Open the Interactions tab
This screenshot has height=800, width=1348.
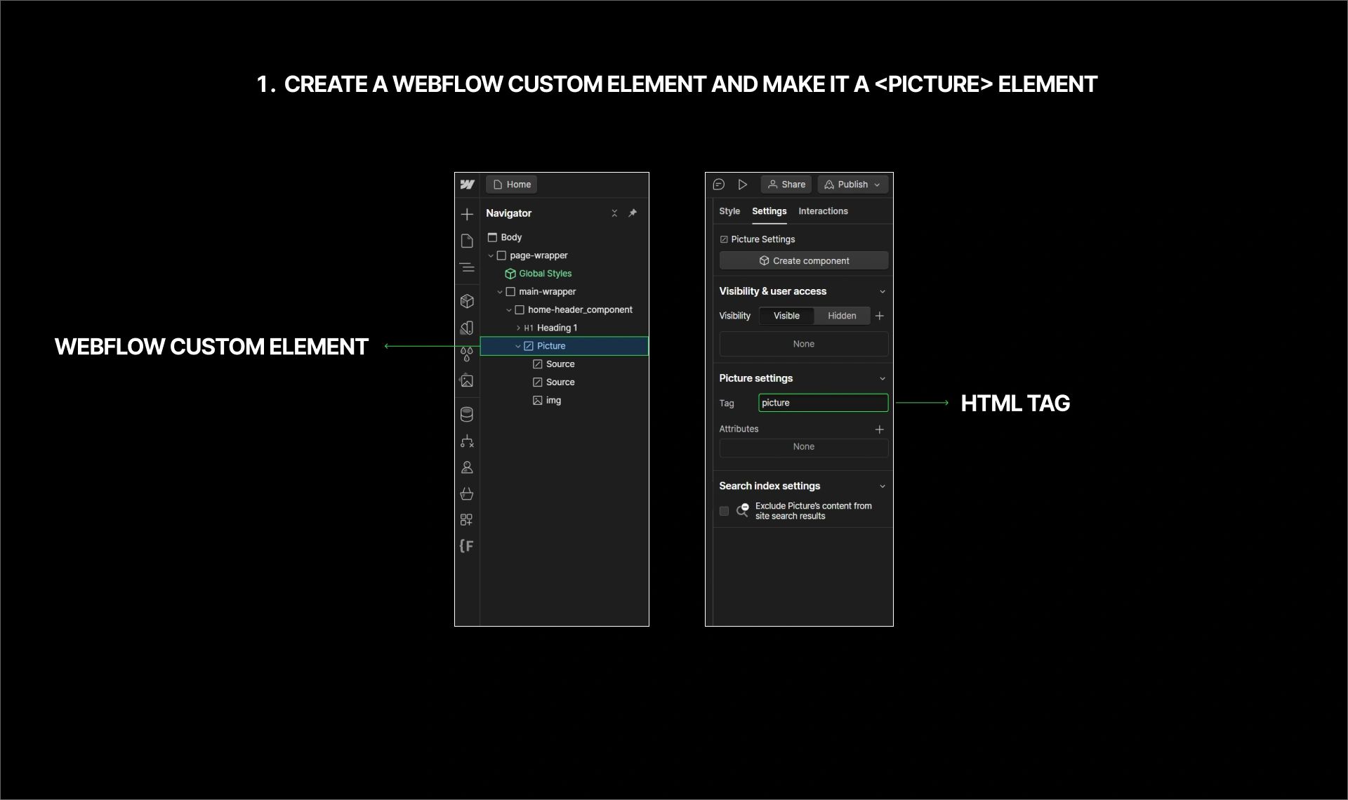823,211
